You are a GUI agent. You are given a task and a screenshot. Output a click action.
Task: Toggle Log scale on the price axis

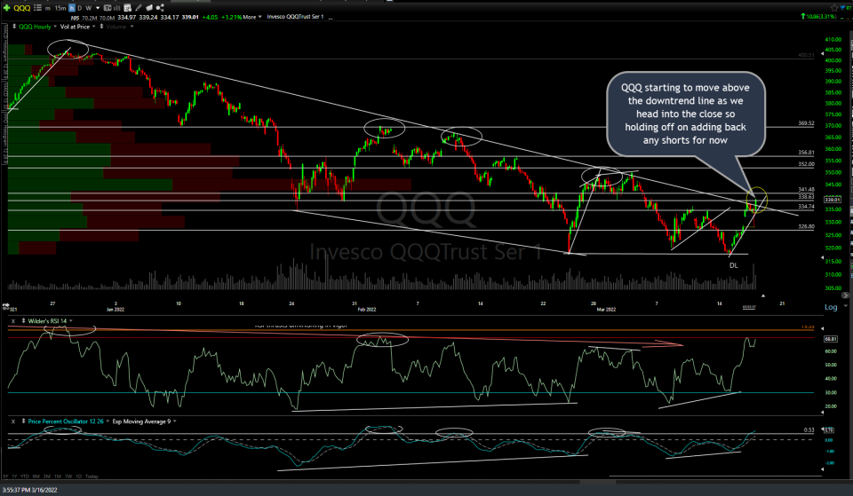point(831,307)
